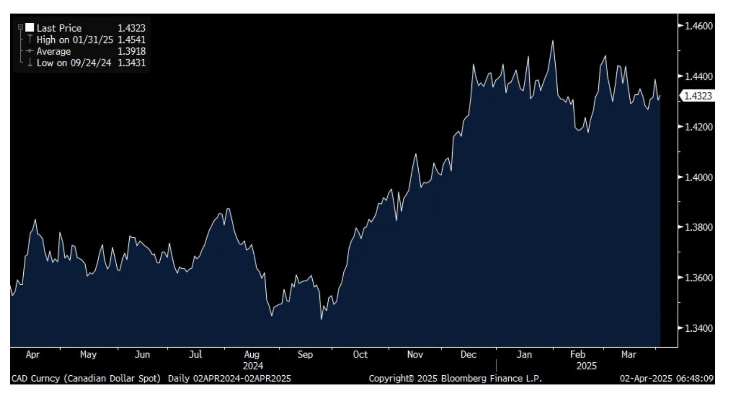The image size is (731, 399).
Task: Collapse the legend tree with the minus box
Action: tap(20, 28)
